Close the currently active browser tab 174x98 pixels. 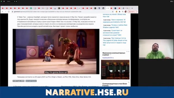click(x=108, y=8)
